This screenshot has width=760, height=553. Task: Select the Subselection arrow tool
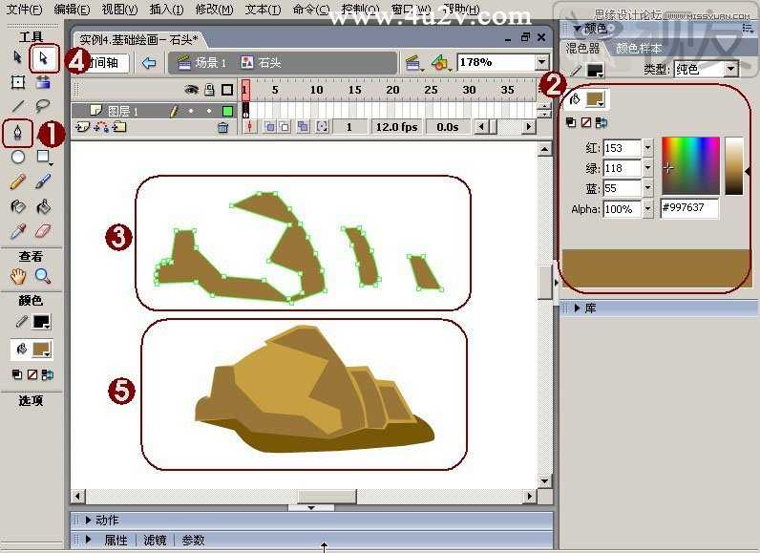[44, 58]
